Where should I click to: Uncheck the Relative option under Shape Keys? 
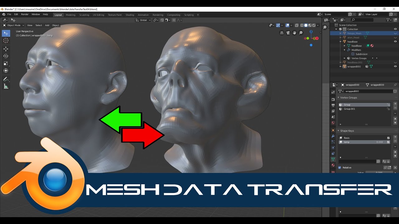point(339,167)
